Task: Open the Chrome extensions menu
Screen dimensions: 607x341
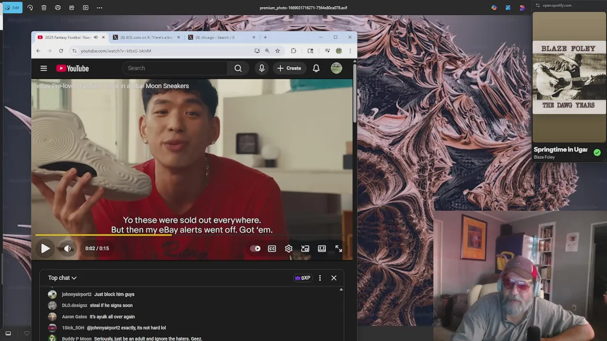Action: pos(294,51)
